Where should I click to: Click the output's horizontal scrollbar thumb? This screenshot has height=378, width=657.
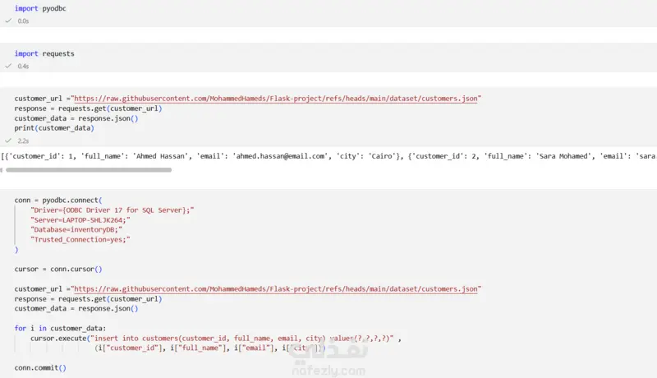90,170
